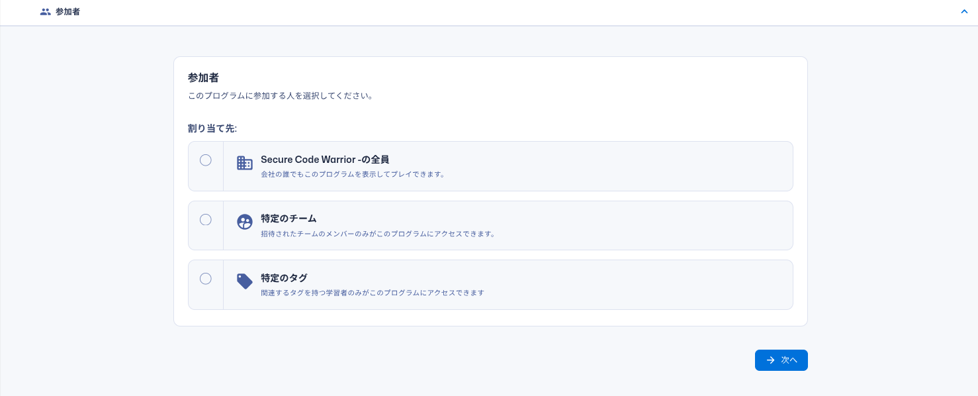This screenshot has height=396, width=978.
Task: Click the 参加者 section header title
Action: (x=67, y=12)
